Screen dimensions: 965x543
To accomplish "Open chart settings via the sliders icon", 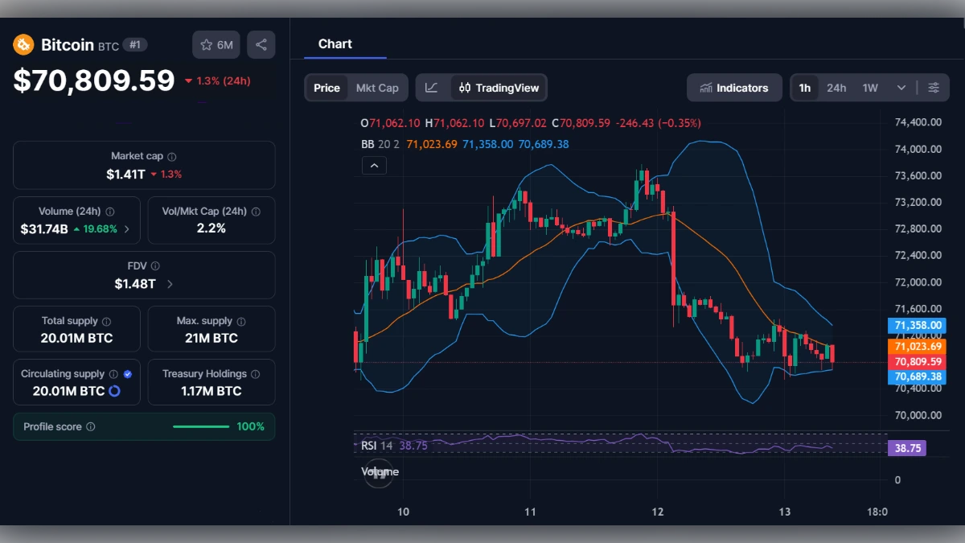I will click(x=934, y=88).
